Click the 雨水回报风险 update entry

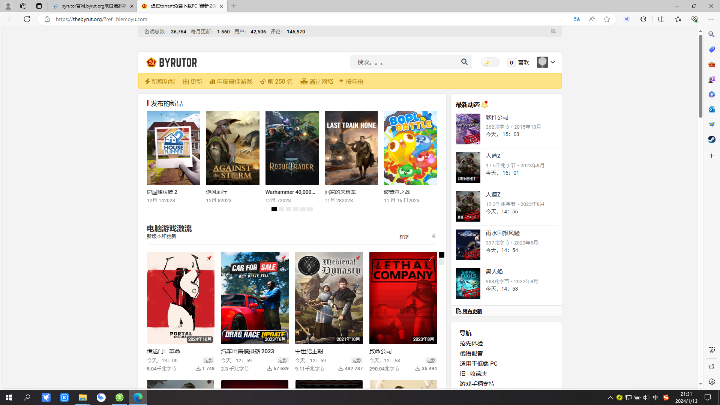[x=506, y=245]
